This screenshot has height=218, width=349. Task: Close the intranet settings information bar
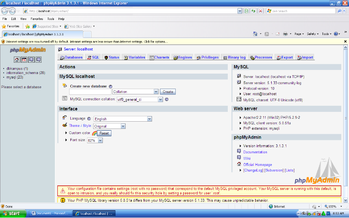[x=345, y=41]
